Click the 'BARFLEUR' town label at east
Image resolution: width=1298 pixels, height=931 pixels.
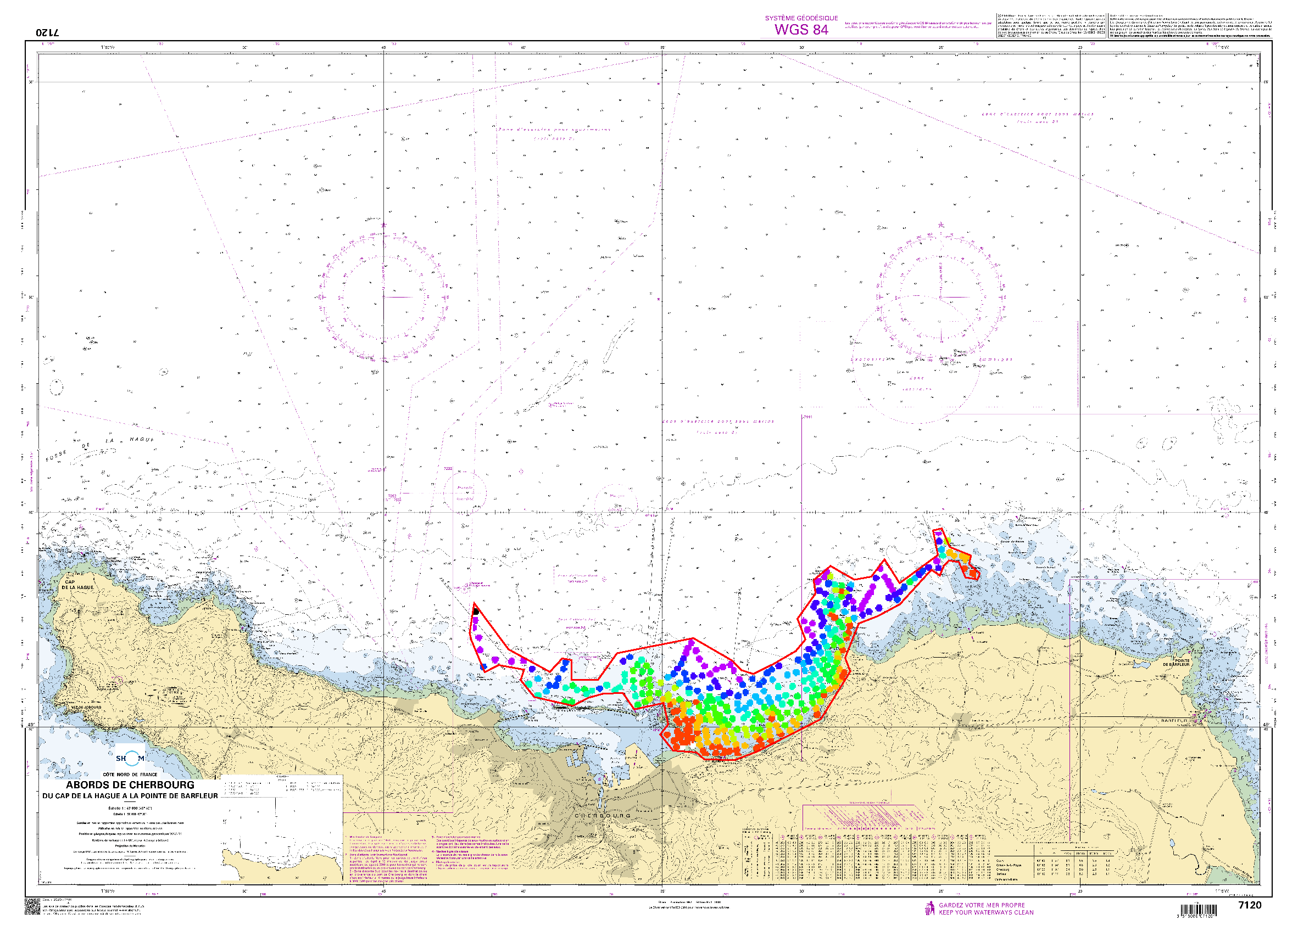coord(1175,721)
